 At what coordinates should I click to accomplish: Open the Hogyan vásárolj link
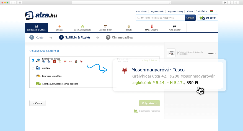pos(175,11)
